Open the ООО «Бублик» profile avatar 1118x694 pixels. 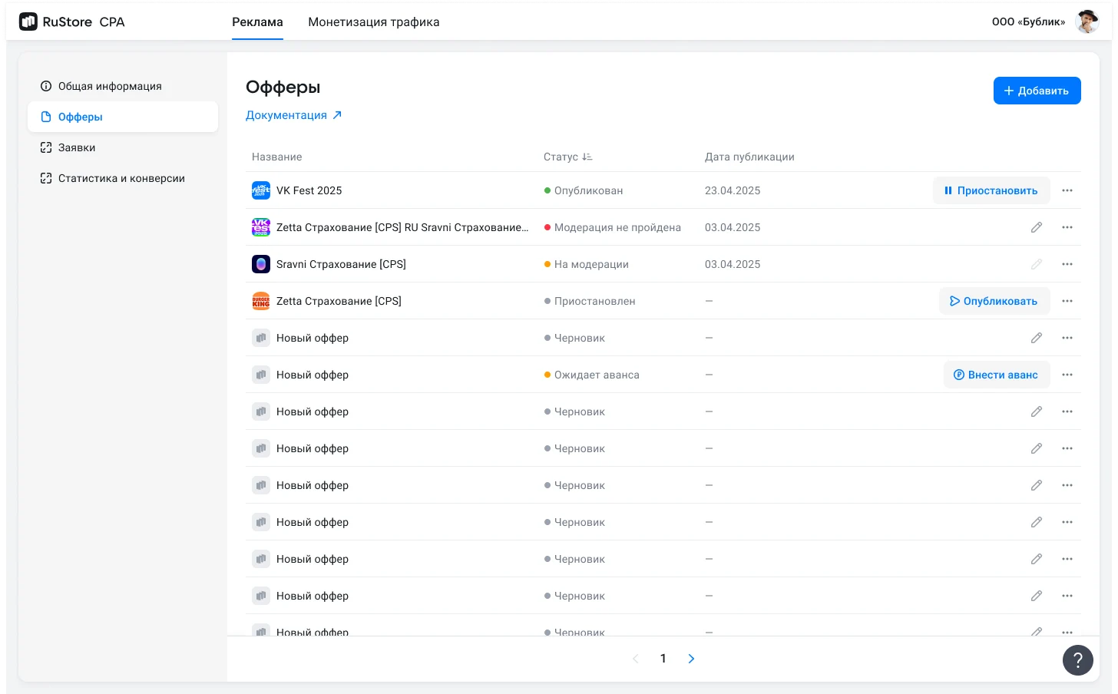(1087, 21)
